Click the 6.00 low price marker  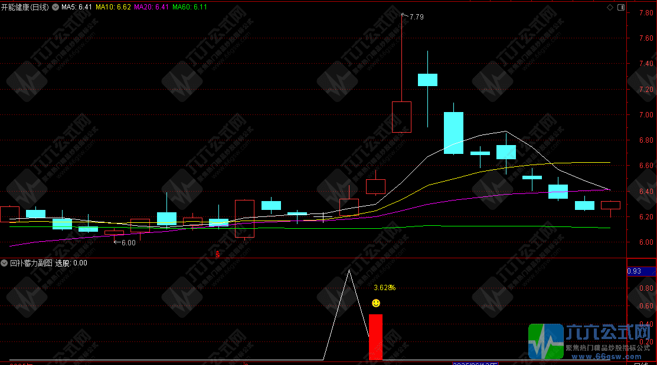(x=128, y=242)
